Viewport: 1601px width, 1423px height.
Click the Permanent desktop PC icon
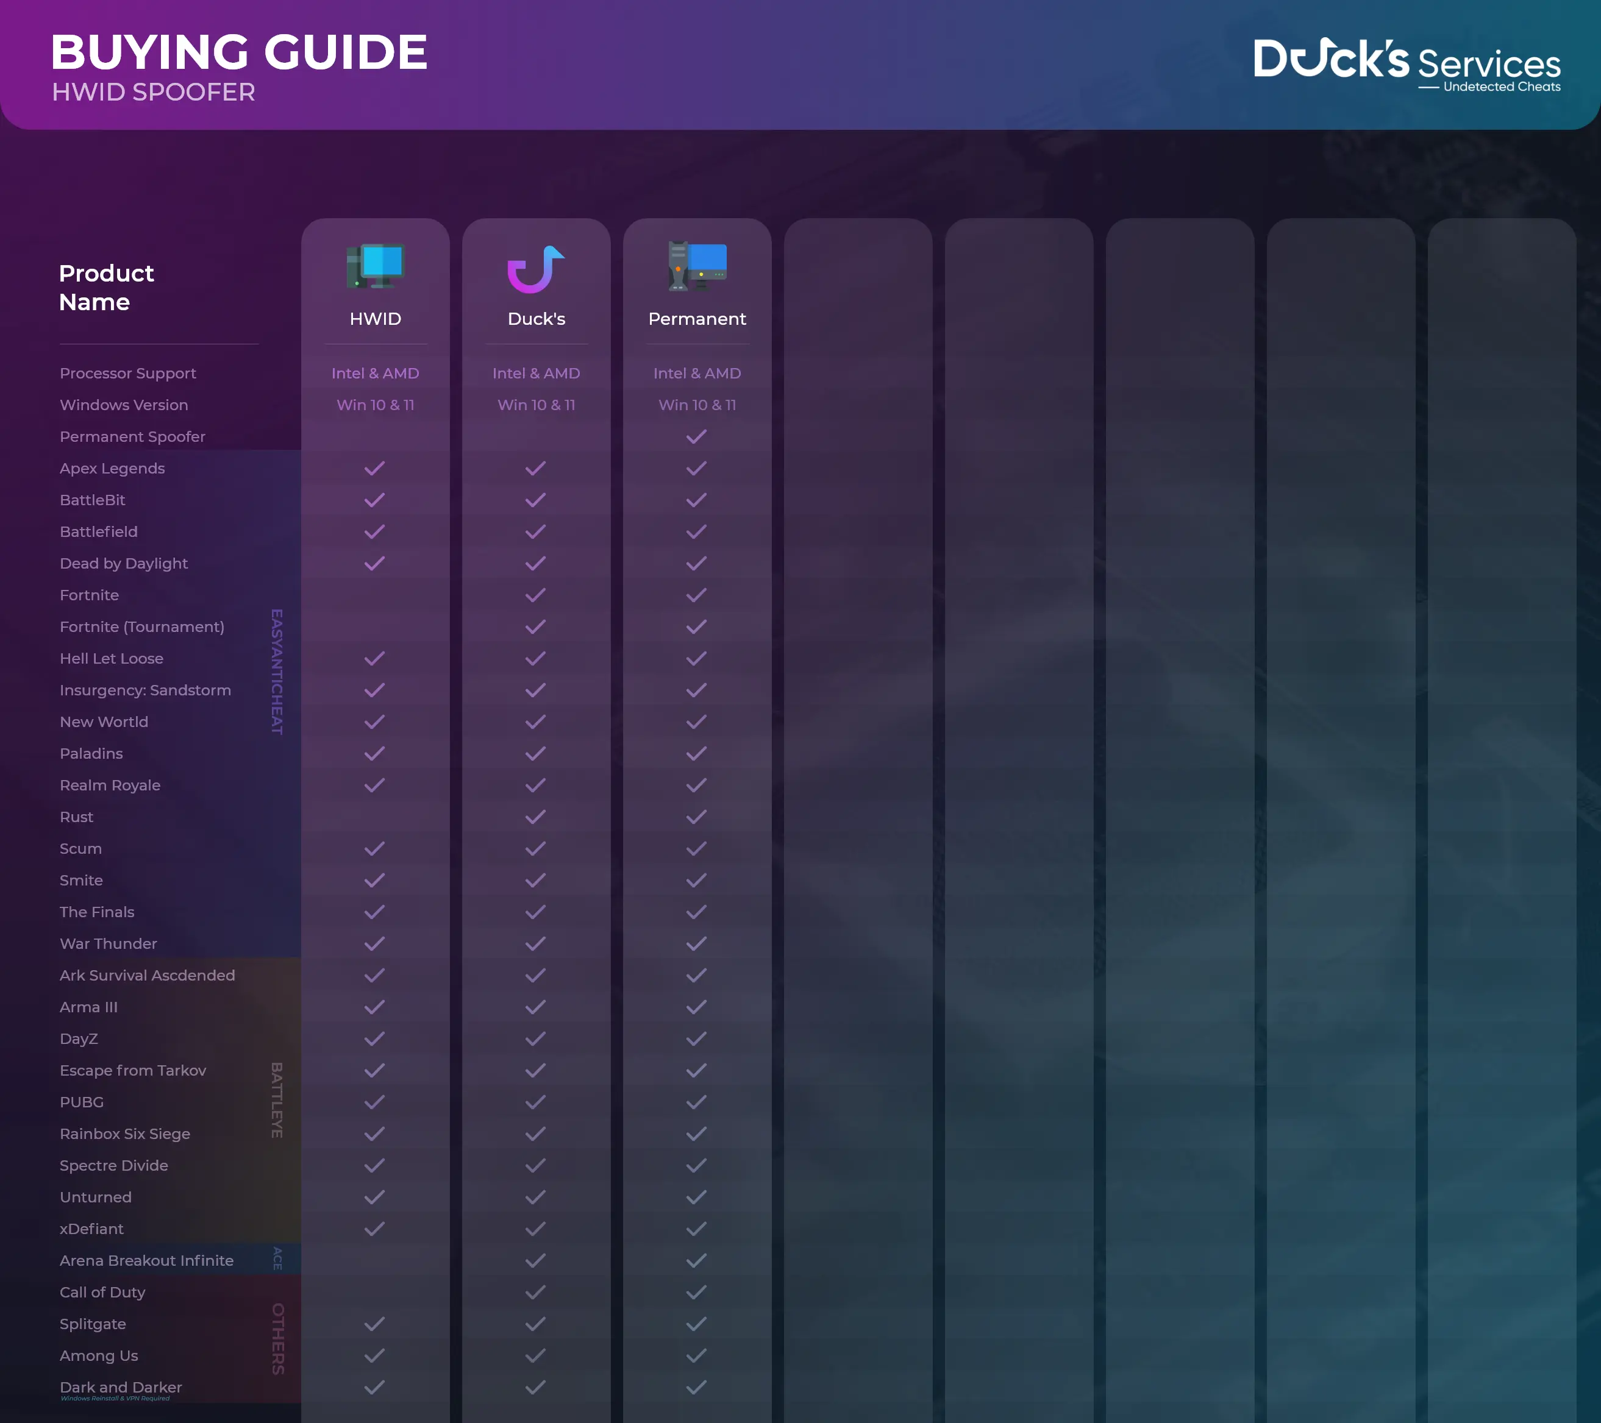697,266
